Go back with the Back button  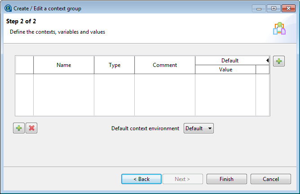(141, 179)
